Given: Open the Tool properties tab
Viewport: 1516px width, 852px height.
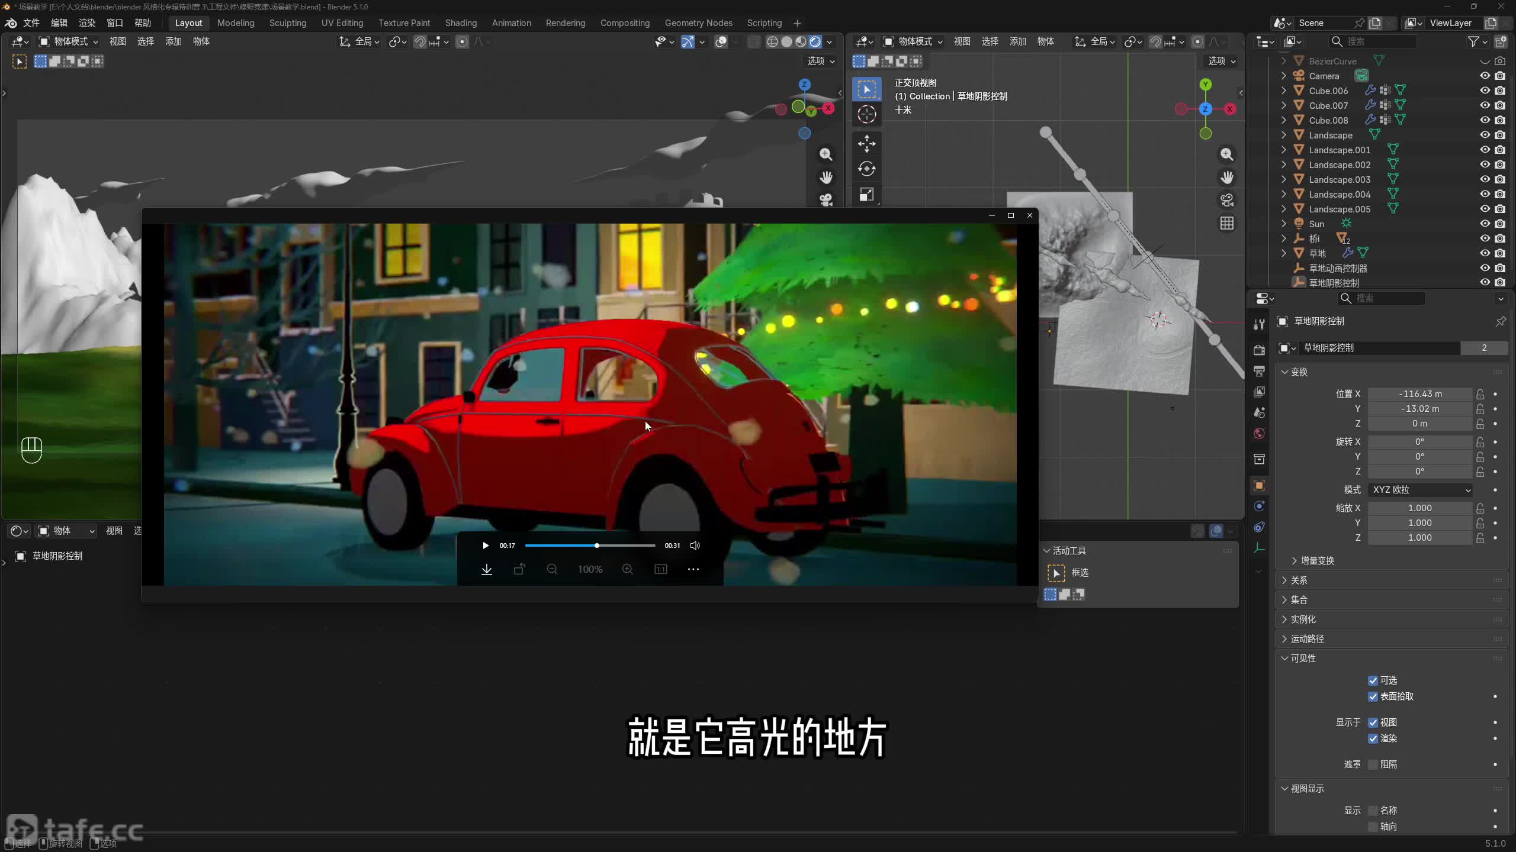Looking at the screenshot, I should click(x=1260, y=324).
